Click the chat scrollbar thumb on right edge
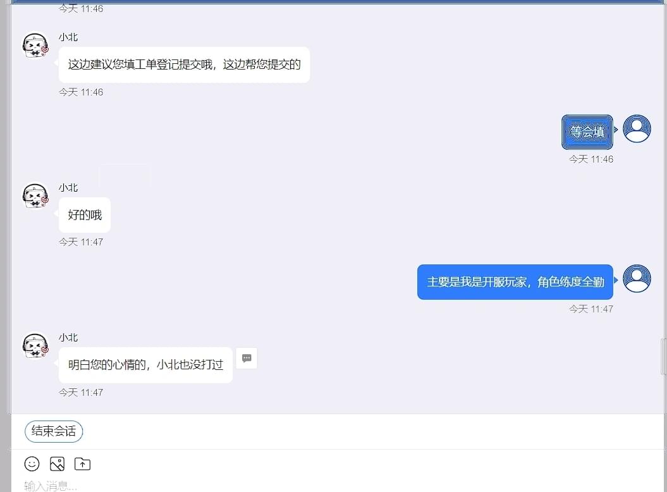Image resolution: width=667 pixels, height=492 pixels. (x=663, y=357)
